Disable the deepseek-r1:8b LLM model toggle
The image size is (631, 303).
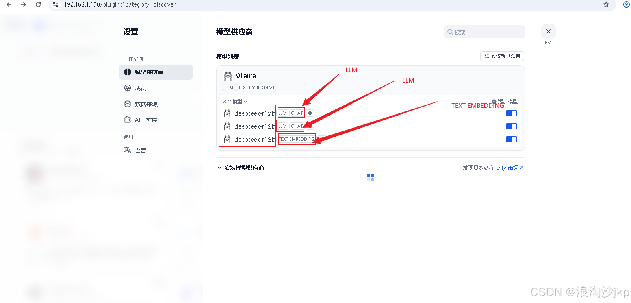511,126
